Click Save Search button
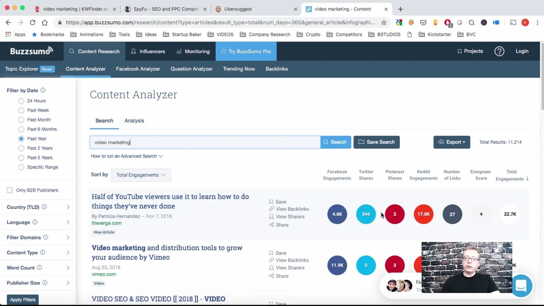 click(377, 142)
